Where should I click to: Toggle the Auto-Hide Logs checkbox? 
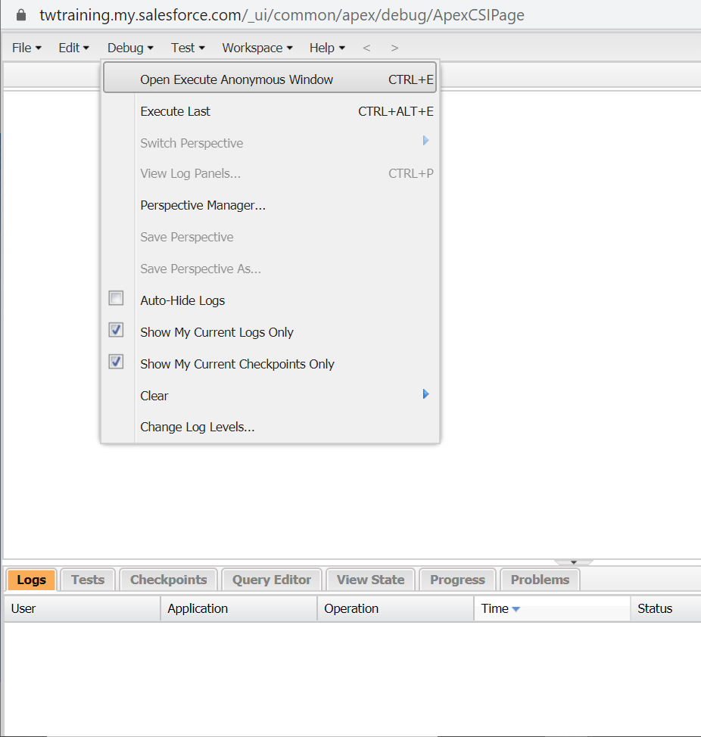[x=116, y=299]
